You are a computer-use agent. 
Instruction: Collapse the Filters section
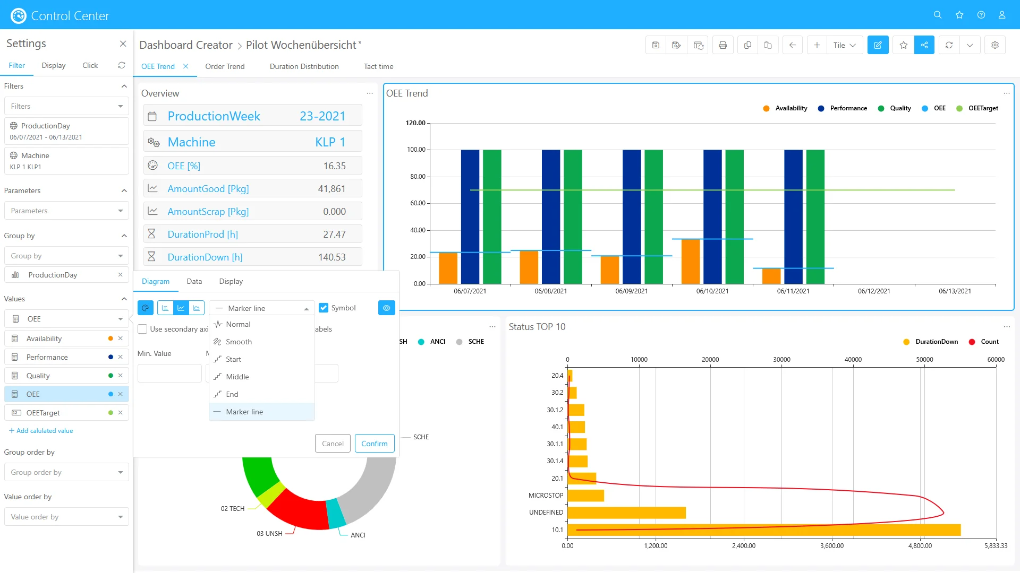(x=124, y=86)
